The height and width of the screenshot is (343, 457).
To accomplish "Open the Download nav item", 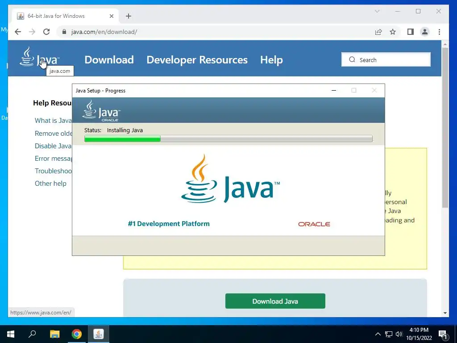I will (x=109, y=60).
